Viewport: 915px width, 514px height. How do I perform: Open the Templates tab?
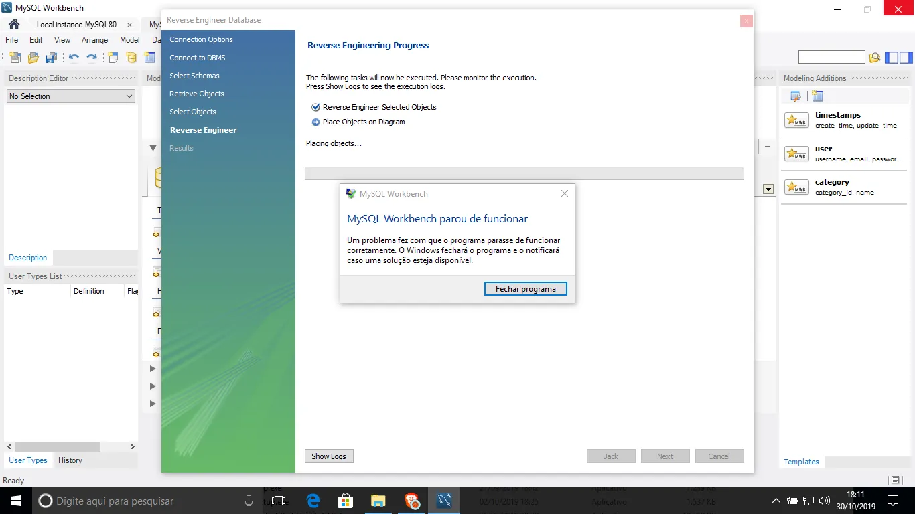[801, 462]
